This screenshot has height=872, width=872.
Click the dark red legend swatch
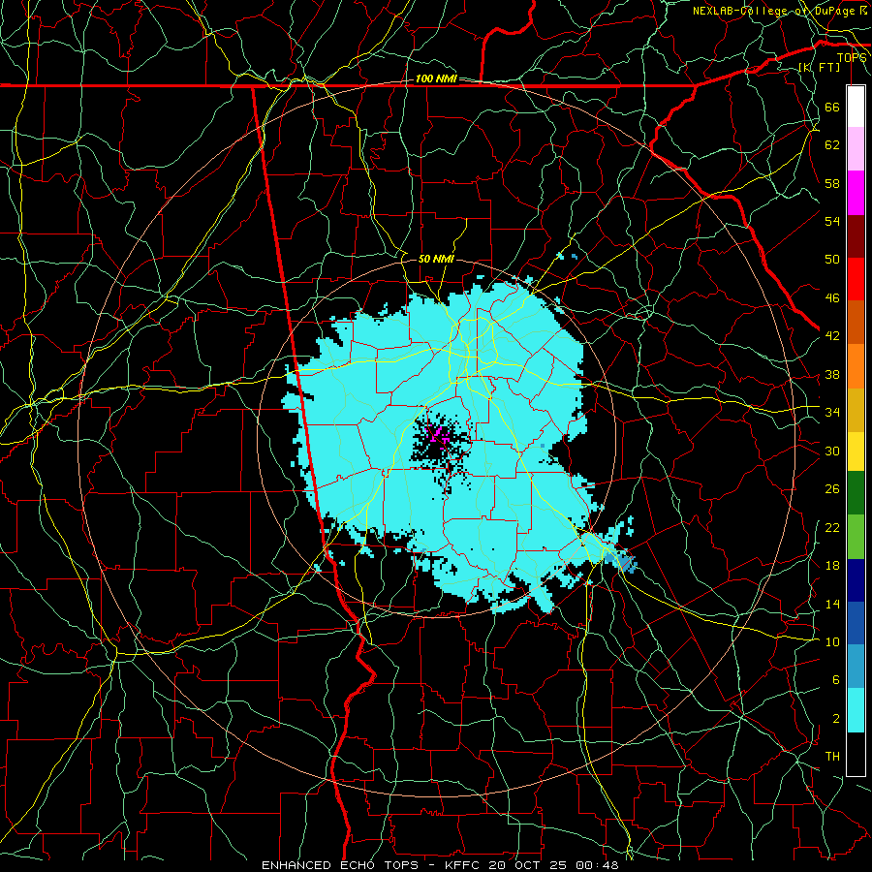point(856,235)
